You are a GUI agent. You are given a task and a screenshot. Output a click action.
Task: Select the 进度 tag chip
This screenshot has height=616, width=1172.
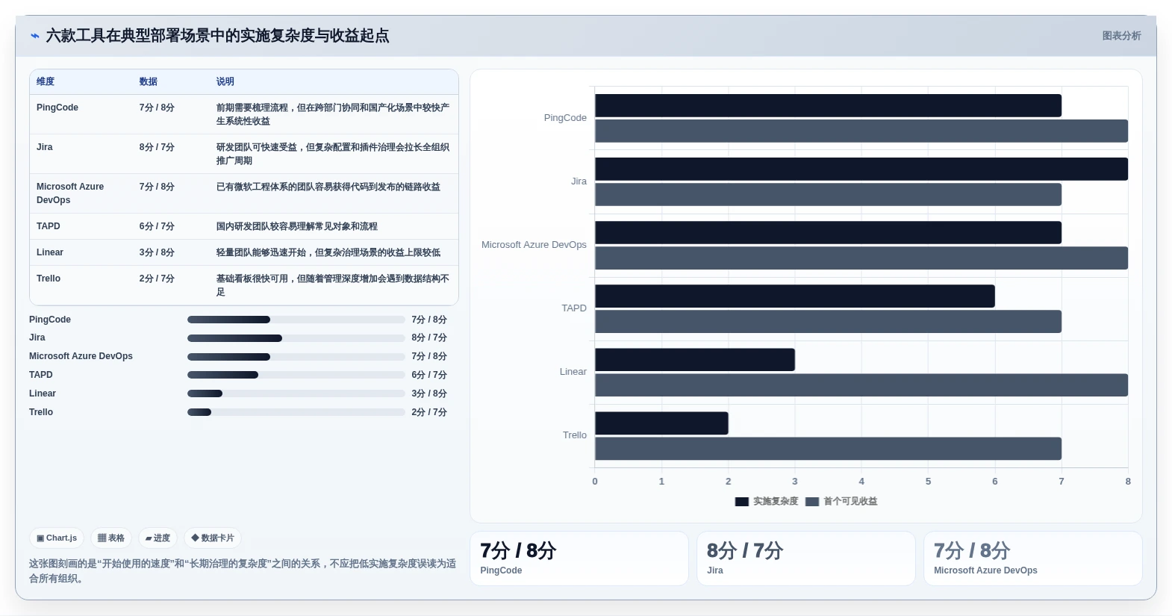[158, 538]
